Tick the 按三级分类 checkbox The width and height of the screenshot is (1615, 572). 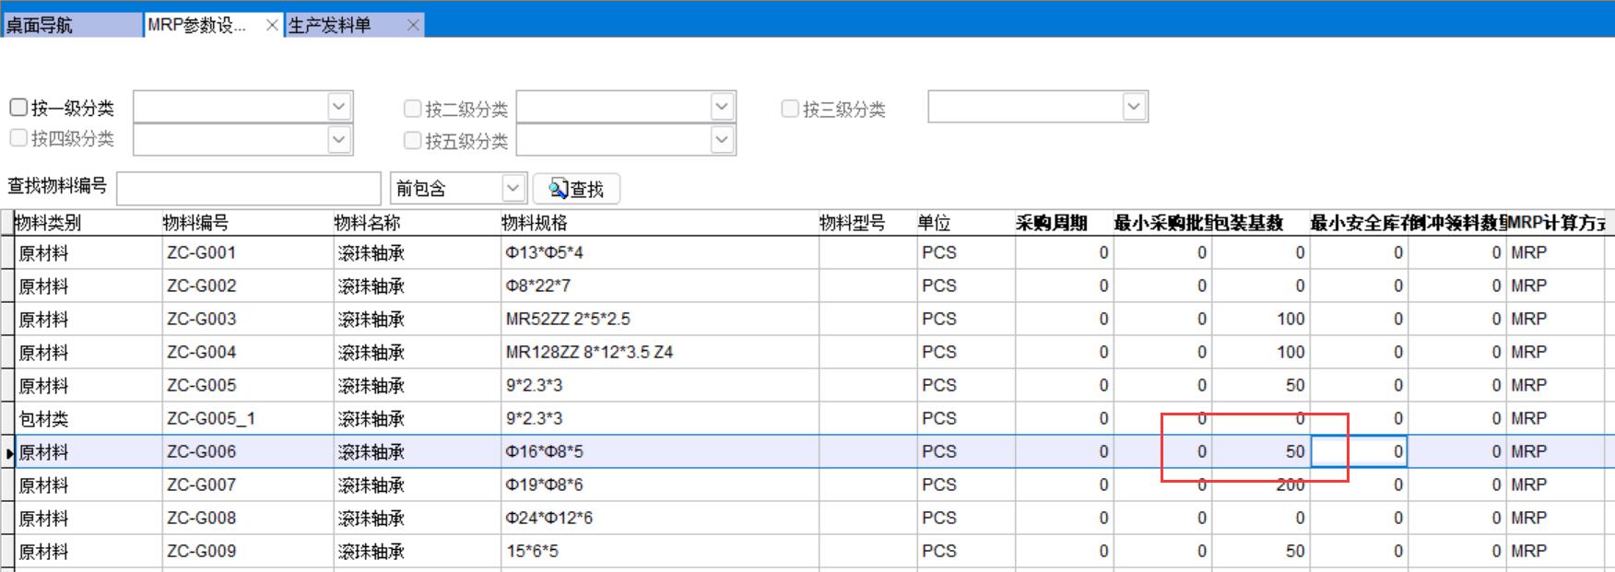coord(790,109)
